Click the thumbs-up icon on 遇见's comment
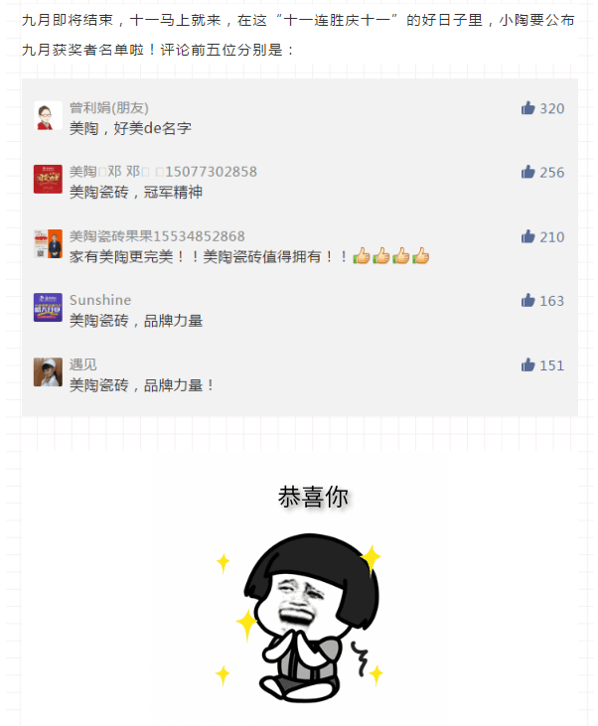Image resolution: width=598 pixels, height=726 pixels. (527, 365)
